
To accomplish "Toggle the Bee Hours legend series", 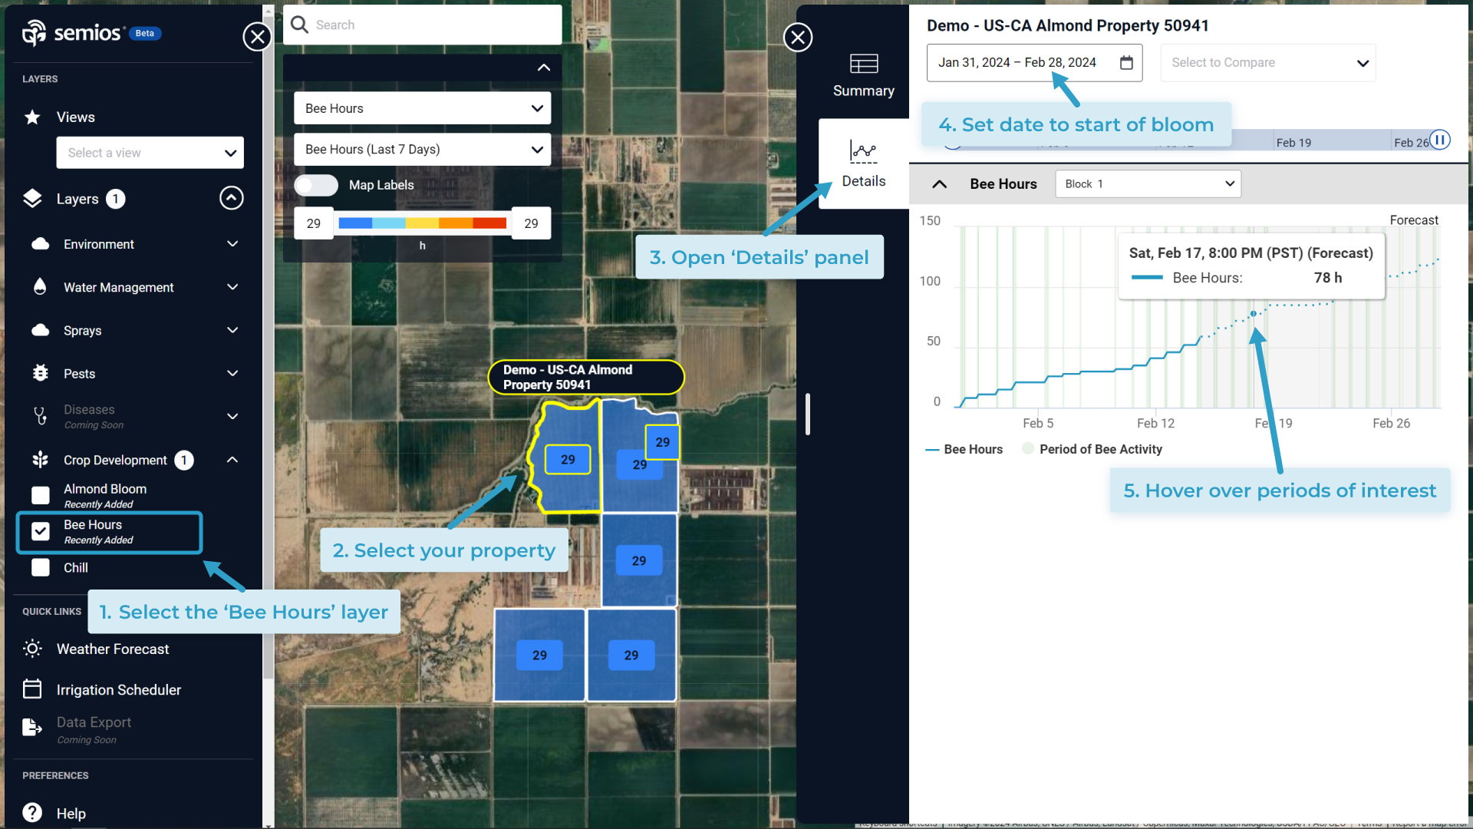I will [964, 449].
